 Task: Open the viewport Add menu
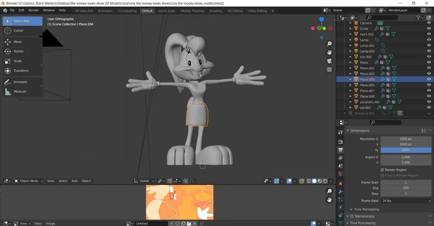pyautogui.click(x=75, y=181)
